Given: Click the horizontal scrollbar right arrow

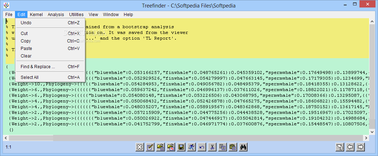Looking at the screenshot, I should click(367, 138).
